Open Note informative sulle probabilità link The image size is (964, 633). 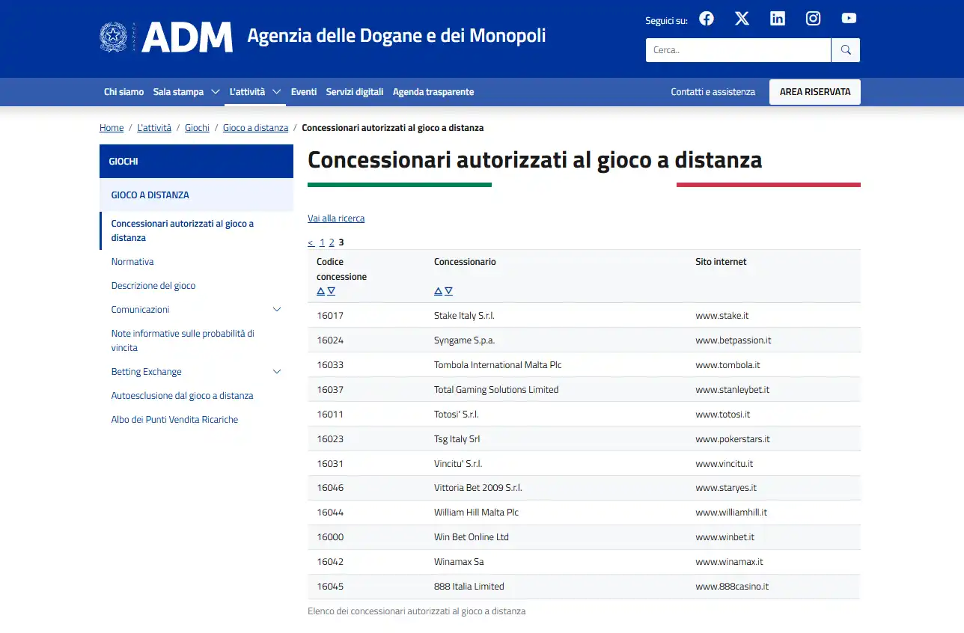(183, 340)
